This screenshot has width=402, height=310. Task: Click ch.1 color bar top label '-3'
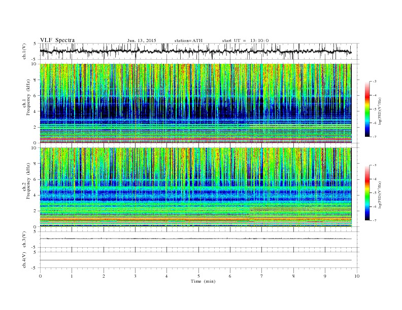tap(375, 82)
